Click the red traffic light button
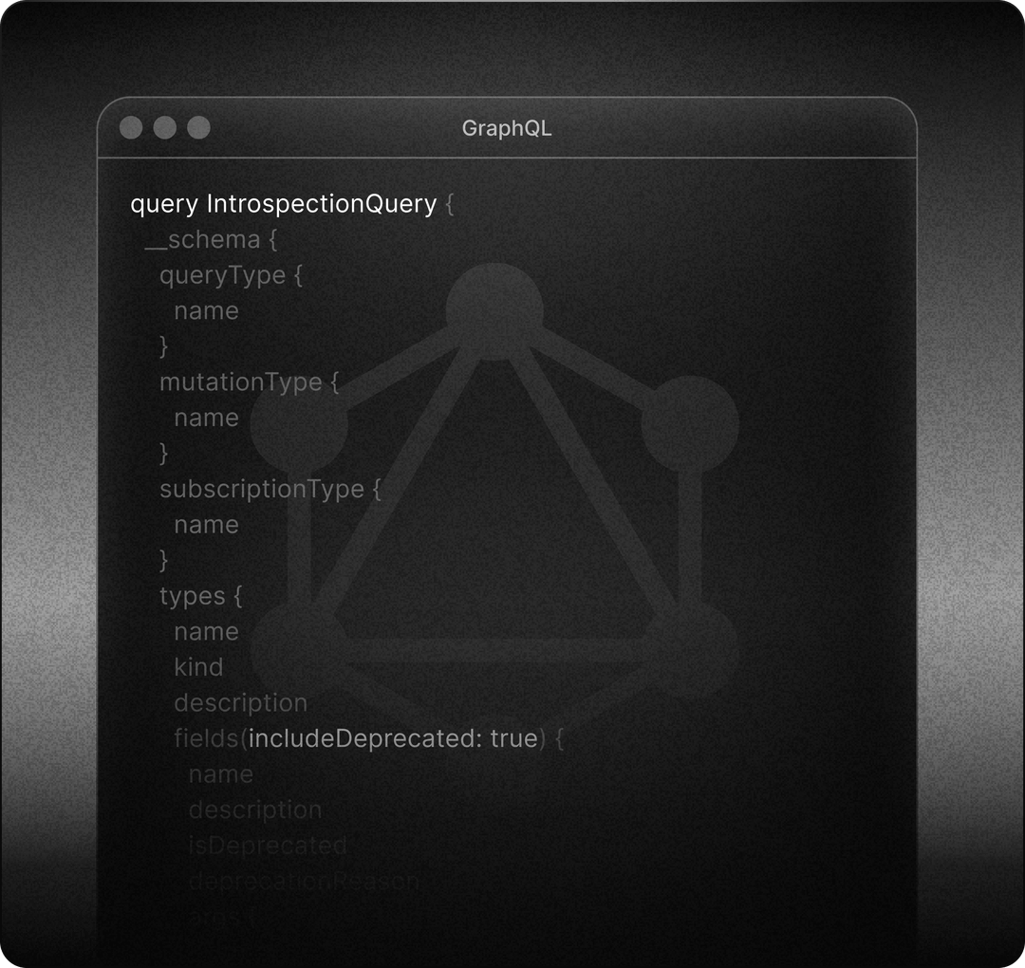1025x968 pixels. [131, 127]
